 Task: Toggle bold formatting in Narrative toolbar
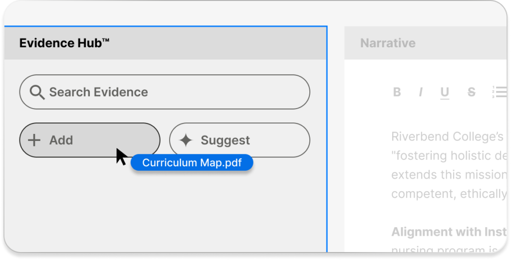coord(397,92)
